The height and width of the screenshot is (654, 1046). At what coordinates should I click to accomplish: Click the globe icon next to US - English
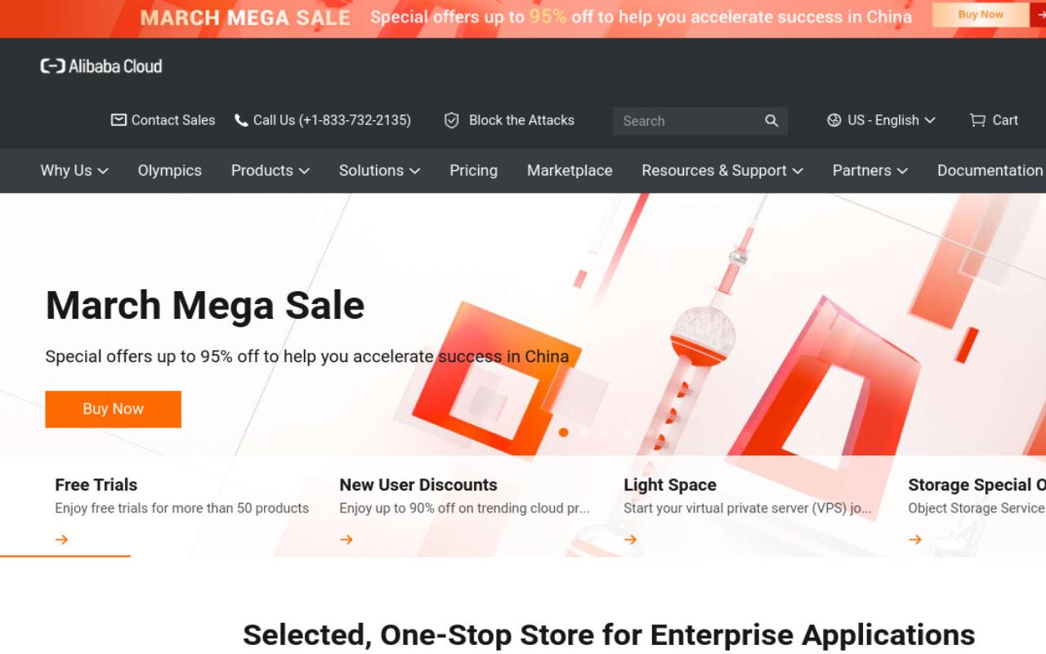tap(834, 120)
